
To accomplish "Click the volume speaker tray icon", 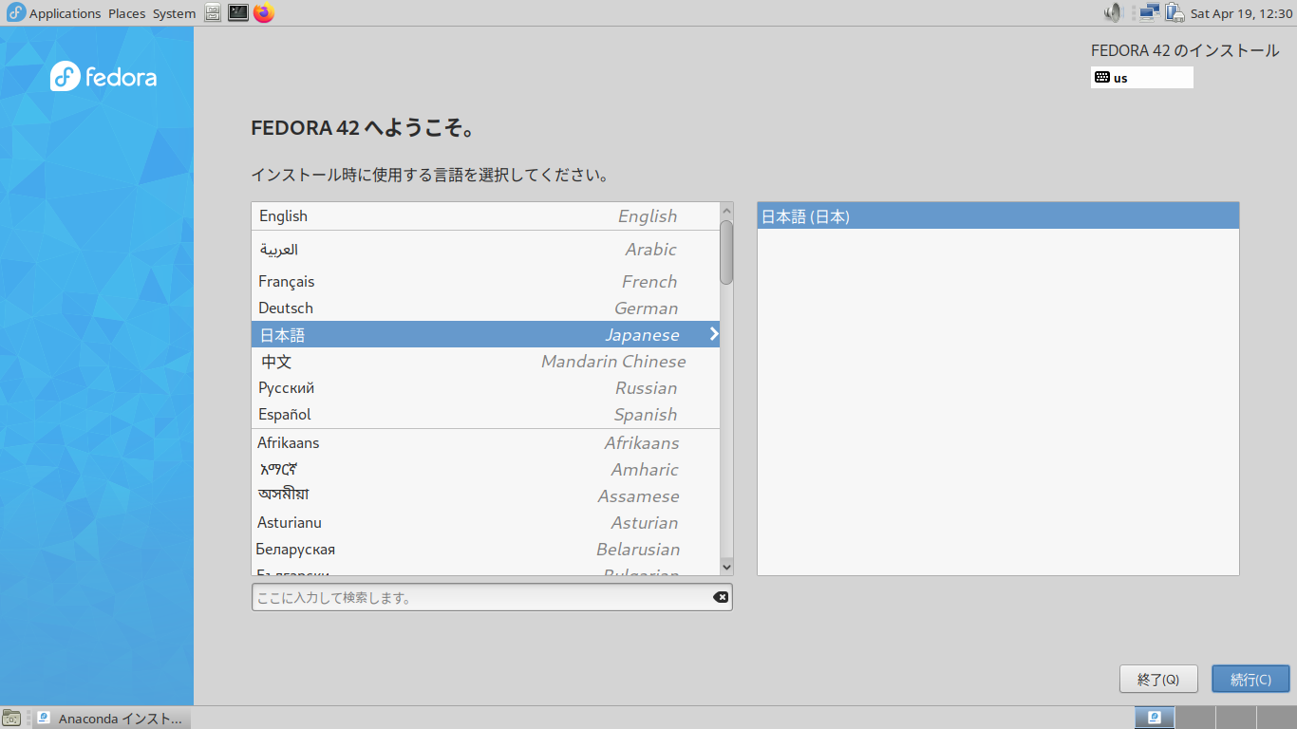I will [1113, 13].
